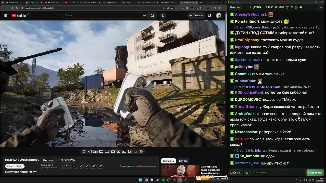
Task: Start voice search with the microphone icon
Action: 163,16
